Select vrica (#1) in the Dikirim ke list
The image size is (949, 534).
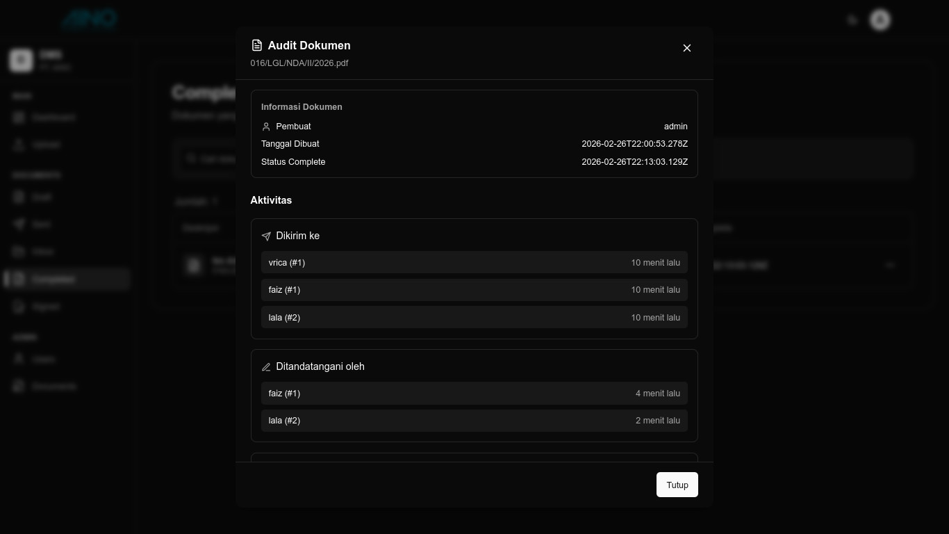coord(474,263)
